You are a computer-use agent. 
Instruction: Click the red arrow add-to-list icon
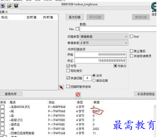61,87
